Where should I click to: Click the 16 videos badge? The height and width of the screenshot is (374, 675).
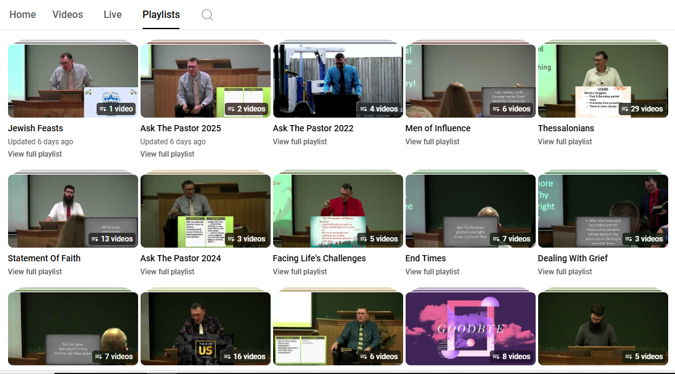pyautogui.click(x=245, y=357)
